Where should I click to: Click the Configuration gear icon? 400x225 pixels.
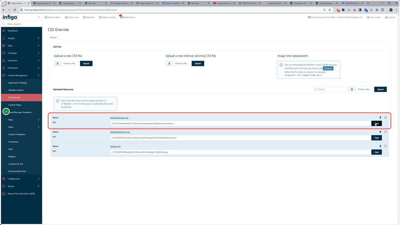[4, 179]
